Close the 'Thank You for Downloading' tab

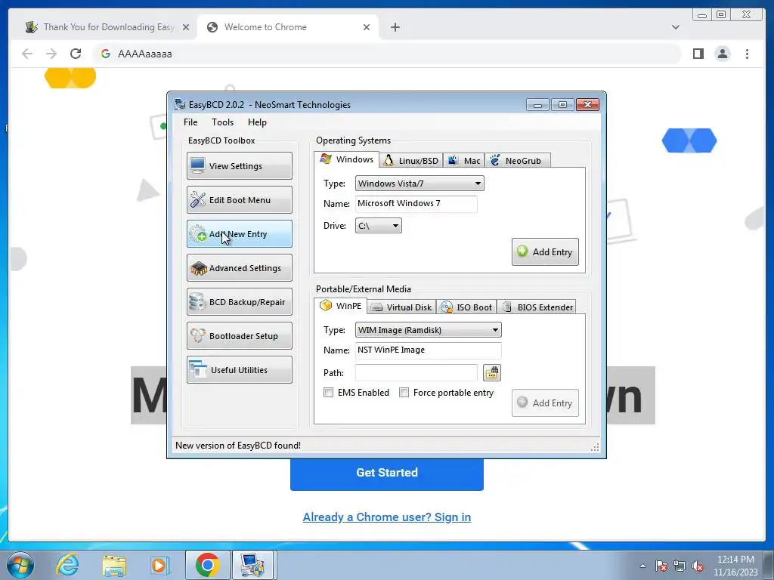point(186,27)
